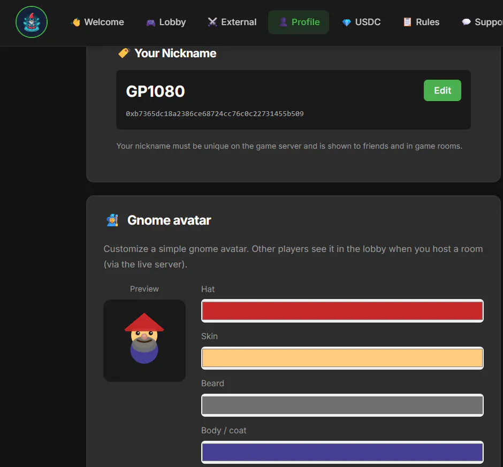This screenshot has width=503, height=467.
Task: Switch to the External tab
Action: [232, 22]
